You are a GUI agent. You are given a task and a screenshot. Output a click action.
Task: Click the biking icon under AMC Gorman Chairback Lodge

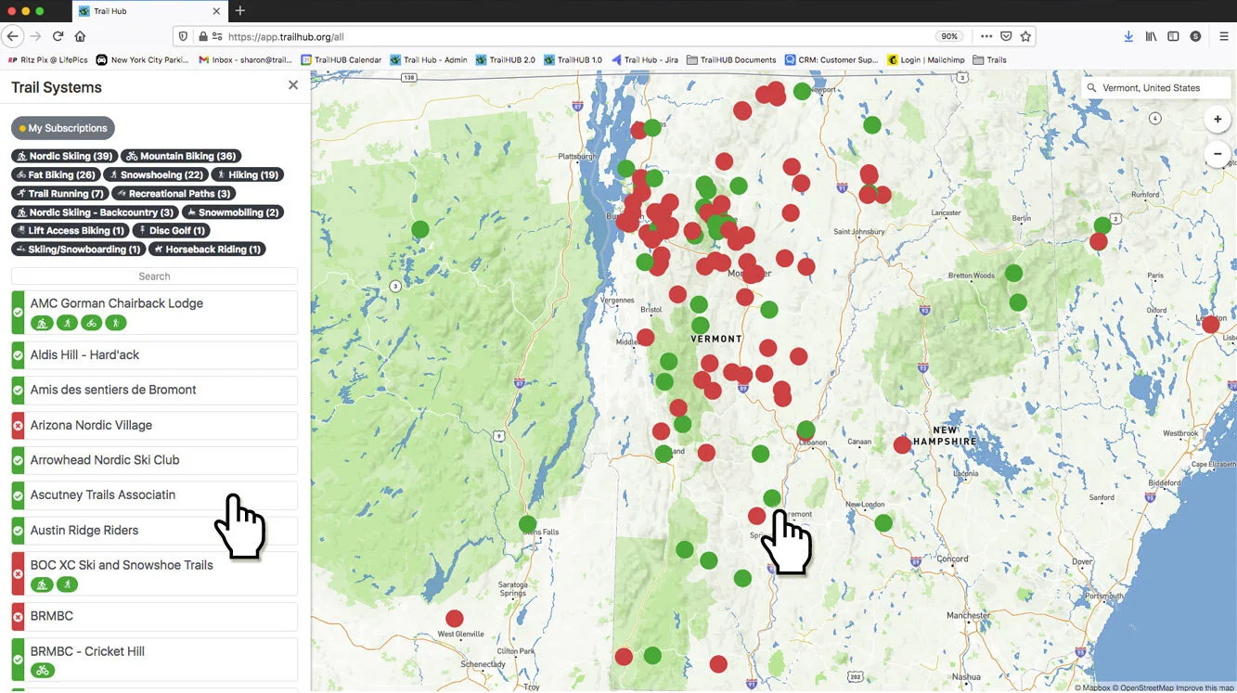pos(91,323)
